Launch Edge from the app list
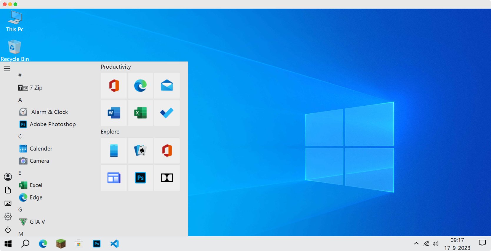 pyautogui.click(x=31, y=197)
